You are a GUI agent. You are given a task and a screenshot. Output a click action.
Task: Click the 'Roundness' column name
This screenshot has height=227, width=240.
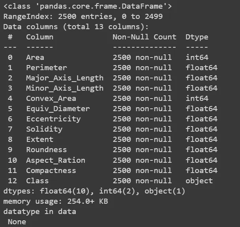click(x=47, y=150)
